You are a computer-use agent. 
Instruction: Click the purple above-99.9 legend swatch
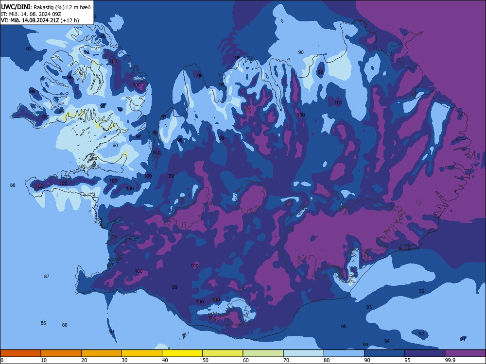tap(465, 353)
